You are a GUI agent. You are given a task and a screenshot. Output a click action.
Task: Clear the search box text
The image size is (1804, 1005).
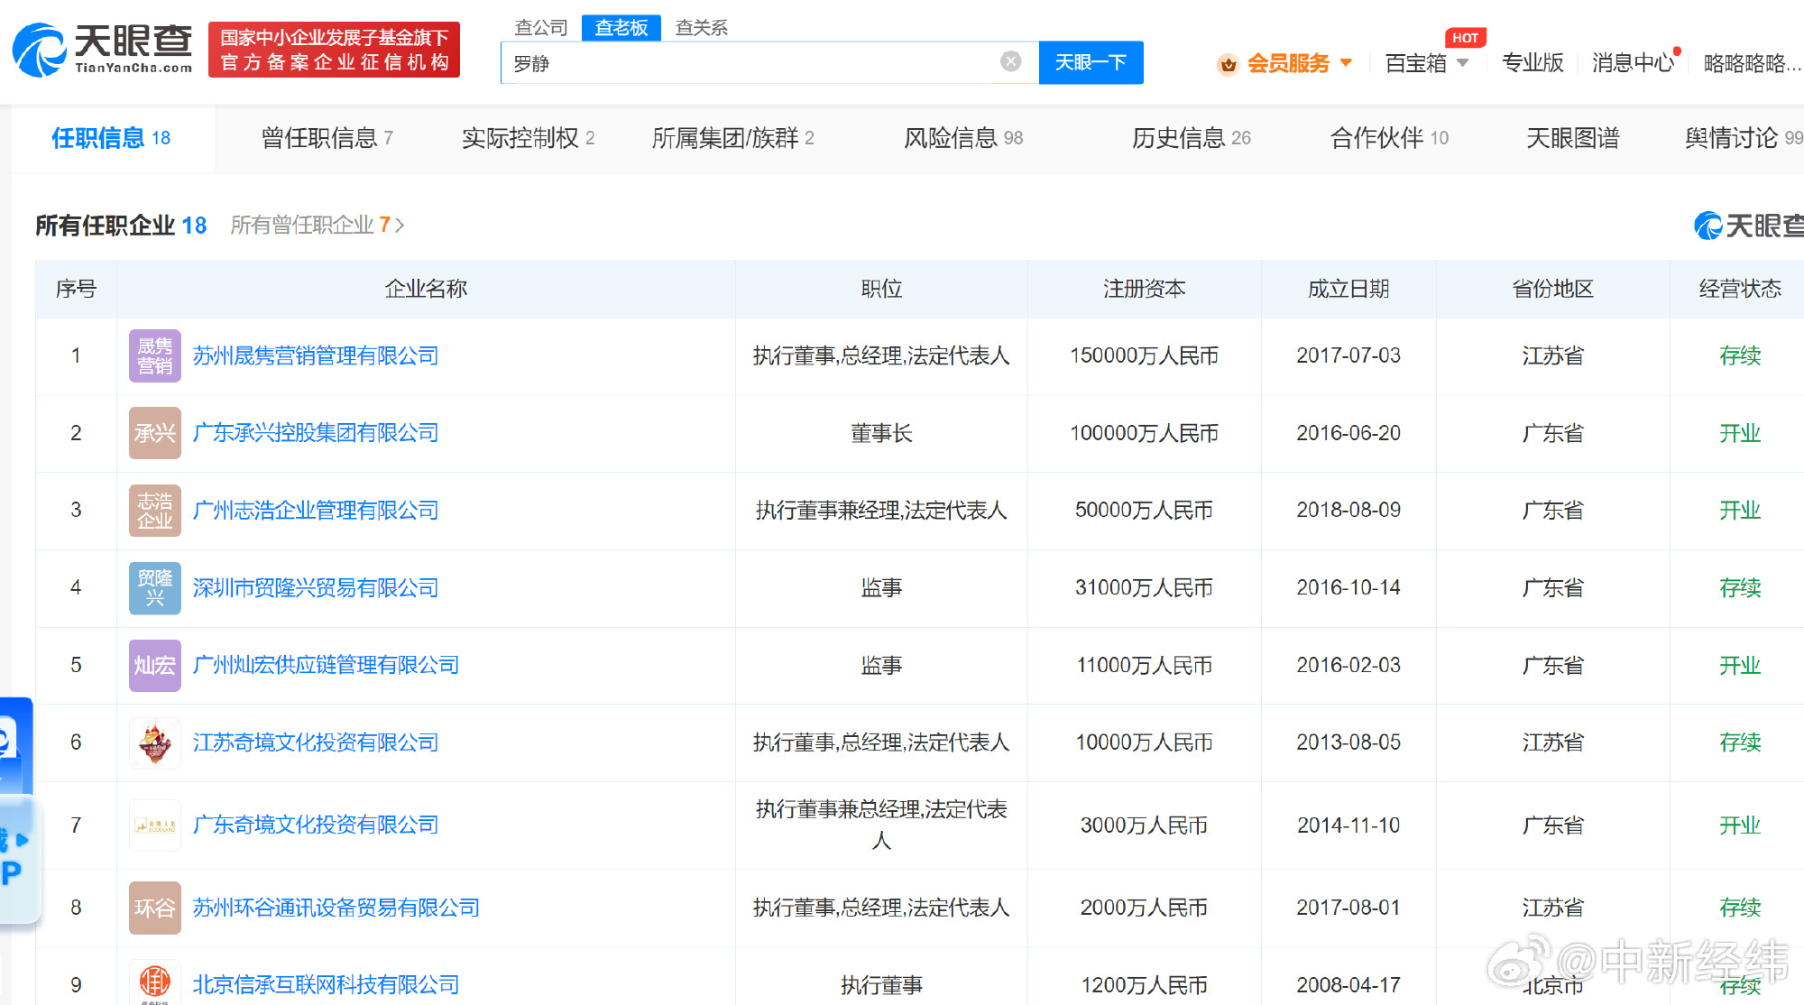[1010, 61]
